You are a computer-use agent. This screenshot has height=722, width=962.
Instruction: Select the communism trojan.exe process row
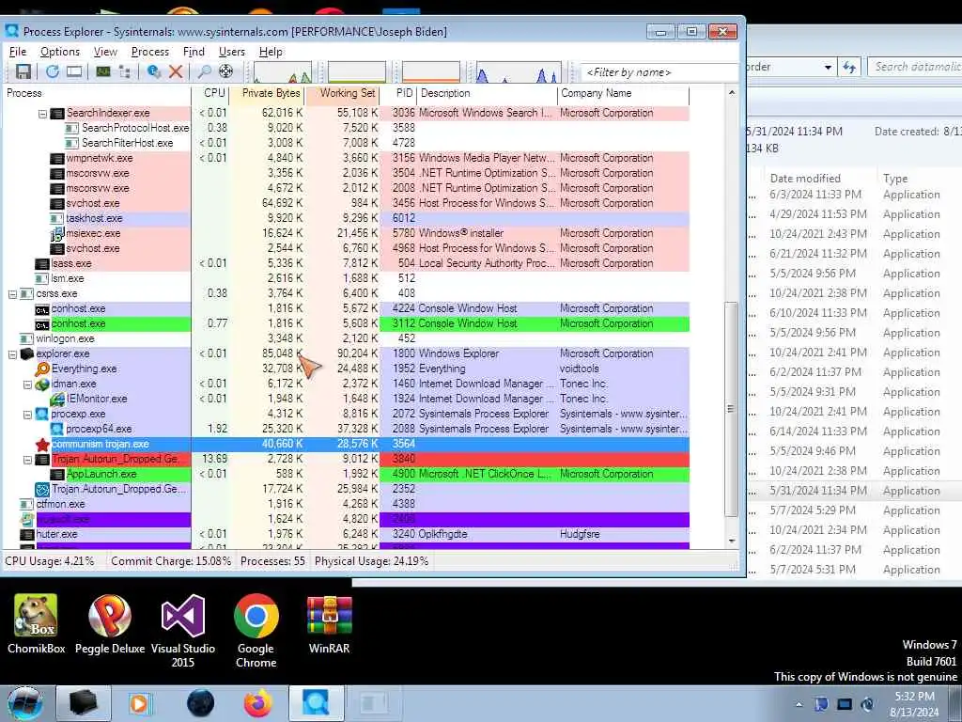tap(347, 444)
